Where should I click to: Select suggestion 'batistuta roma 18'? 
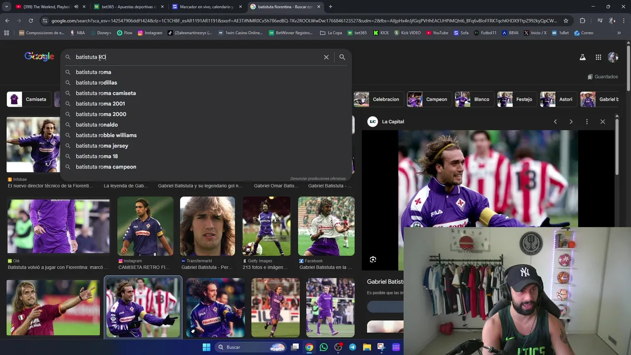click(x=206, y=156)
